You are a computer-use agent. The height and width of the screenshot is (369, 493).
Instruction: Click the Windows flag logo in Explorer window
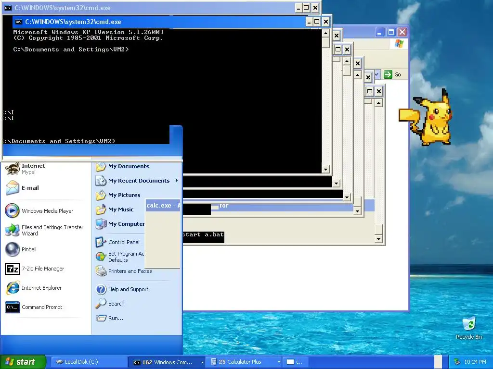coord(399,44)
